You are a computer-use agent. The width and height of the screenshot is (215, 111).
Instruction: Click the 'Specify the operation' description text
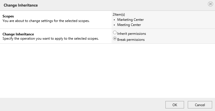pos(50,39)
